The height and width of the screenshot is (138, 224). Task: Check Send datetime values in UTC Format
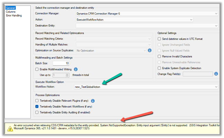(x=159, y=38)
